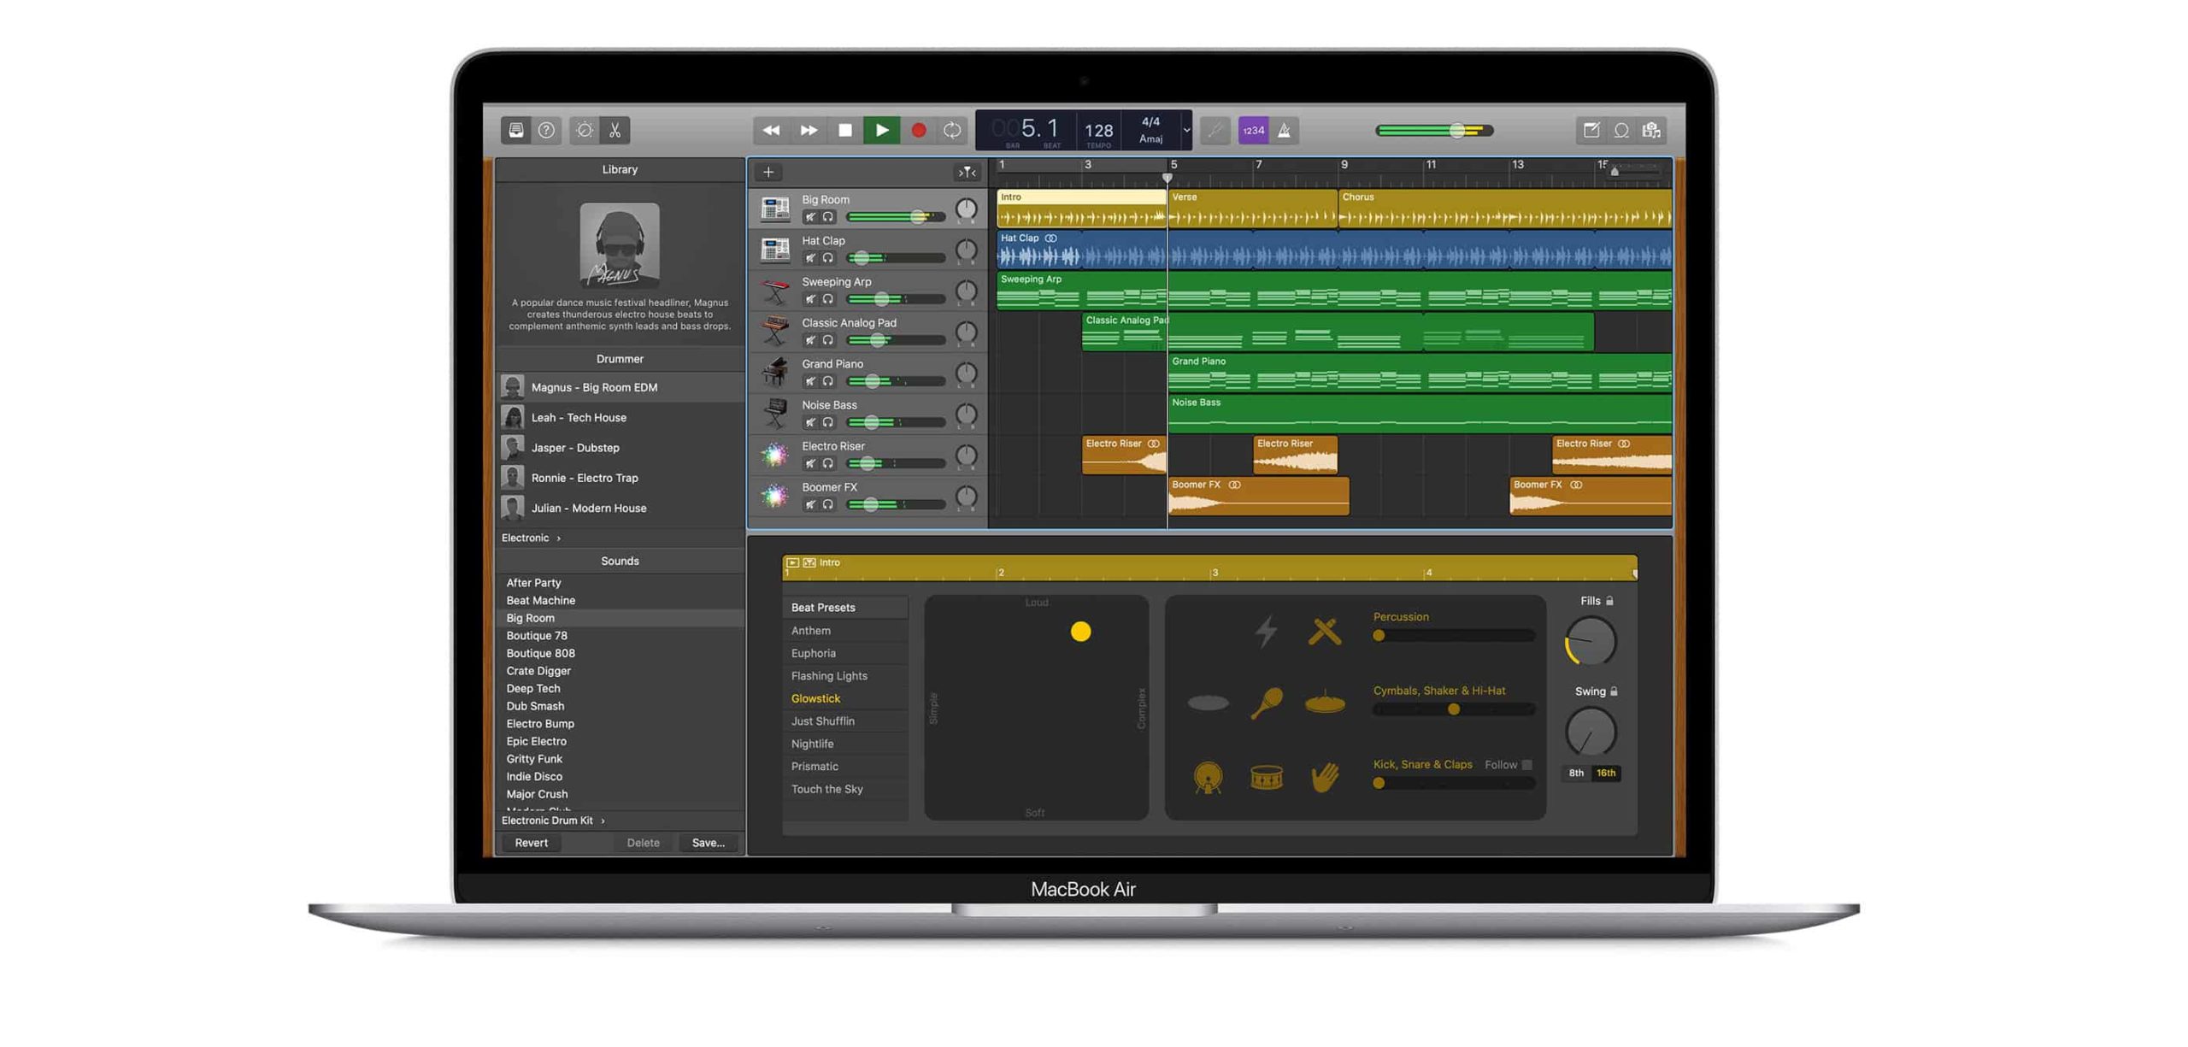Toggle the hand claps instrument
This screenshot has width=2188, height=1047.
(1324, 777)
